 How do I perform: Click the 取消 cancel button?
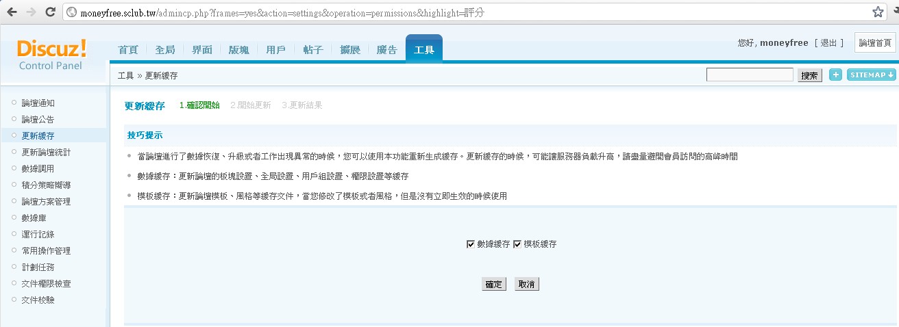(x=527, y=284)
